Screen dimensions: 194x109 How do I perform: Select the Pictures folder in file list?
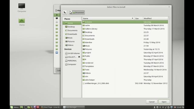pos(125,49)
